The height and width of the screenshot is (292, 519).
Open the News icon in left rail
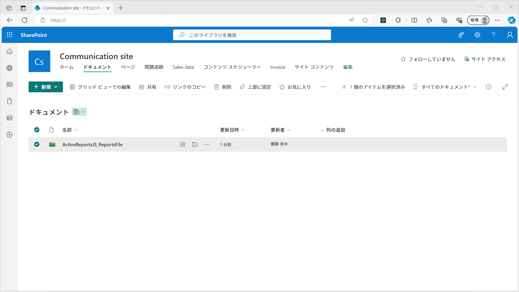tap(10, 85)
